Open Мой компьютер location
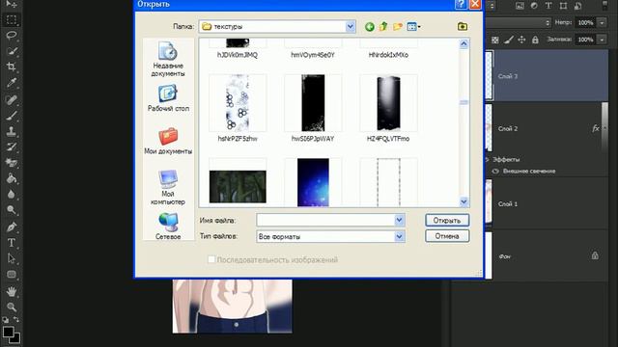The width and height of the screenshot is (618, 347). click(x=168, y=188)
